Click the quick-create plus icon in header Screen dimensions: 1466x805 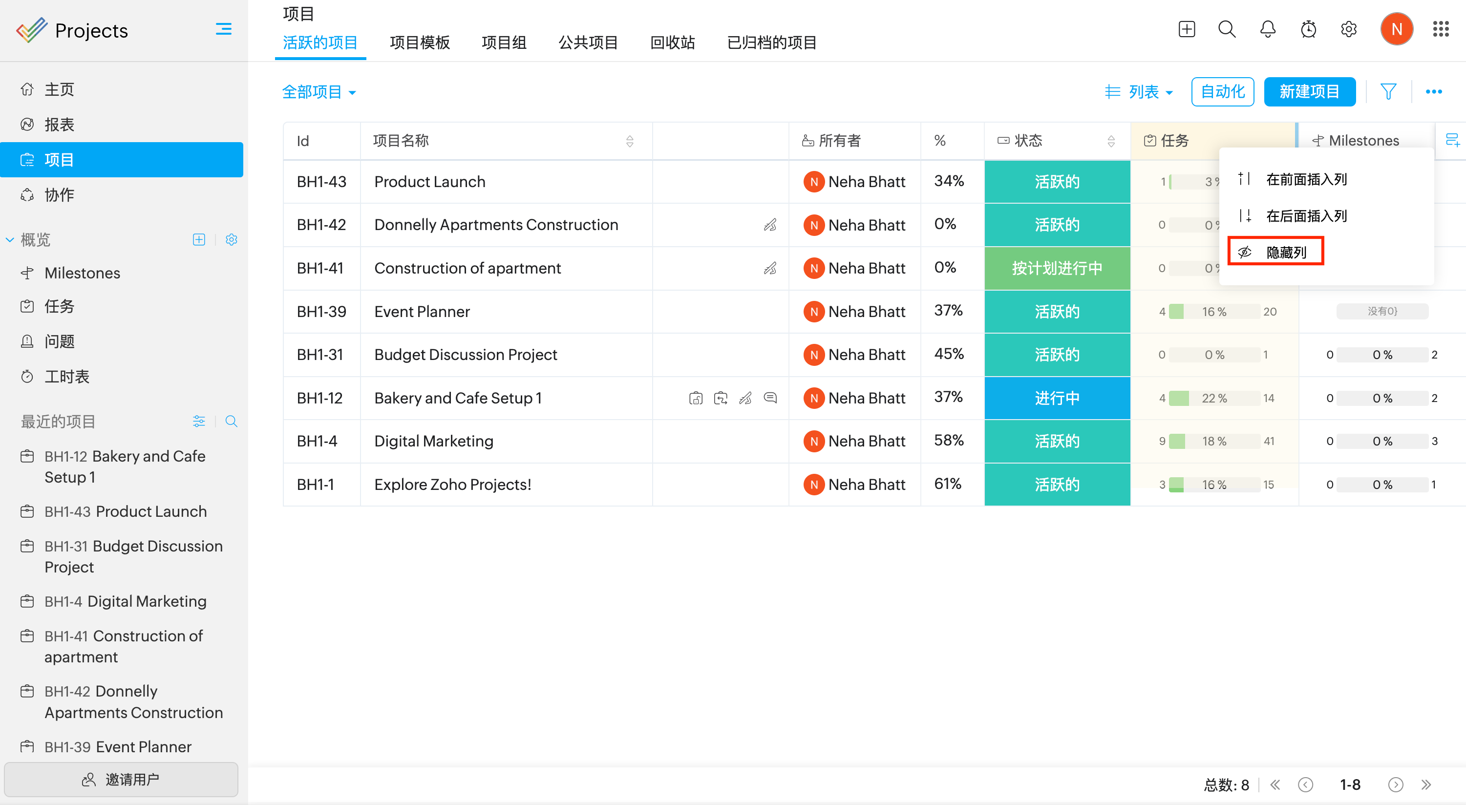coord(1187,29)
